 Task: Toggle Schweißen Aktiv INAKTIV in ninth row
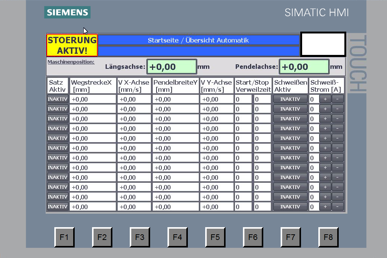290,177
